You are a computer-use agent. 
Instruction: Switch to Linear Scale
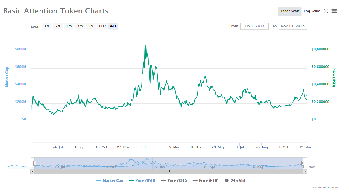pos(289,11)
